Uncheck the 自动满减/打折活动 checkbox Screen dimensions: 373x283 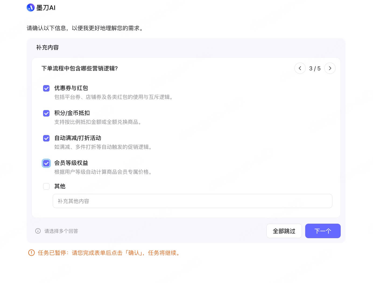(x=46, y=138)
